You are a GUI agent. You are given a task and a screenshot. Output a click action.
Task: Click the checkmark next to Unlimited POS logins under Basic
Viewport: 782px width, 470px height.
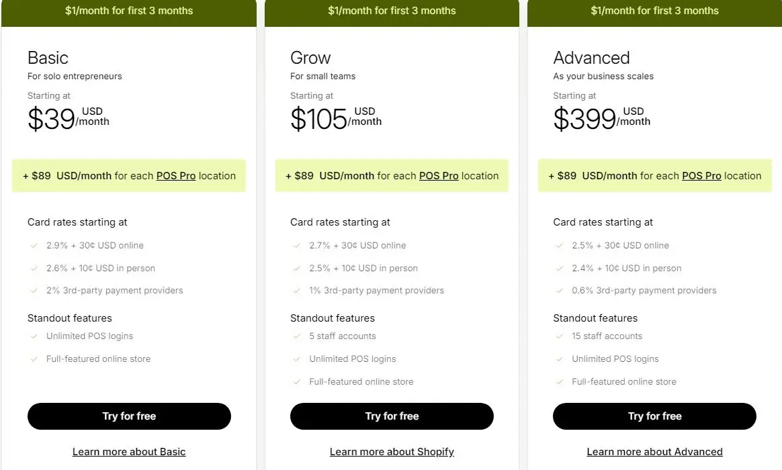(34, 336)
